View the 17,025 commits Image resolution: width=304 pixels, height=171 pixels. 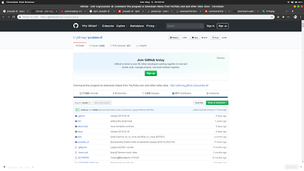pos(89,93)
